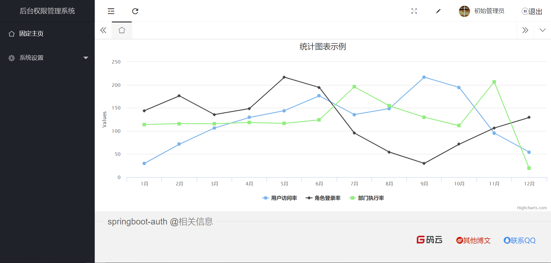Click the administrator avatar image
Screen dimensions: 551x263
(x=464, y=11)
